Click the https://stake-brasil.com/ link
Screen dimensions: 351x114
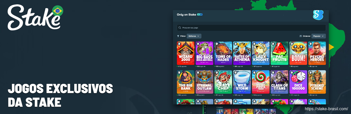click(x=327, y=109)
